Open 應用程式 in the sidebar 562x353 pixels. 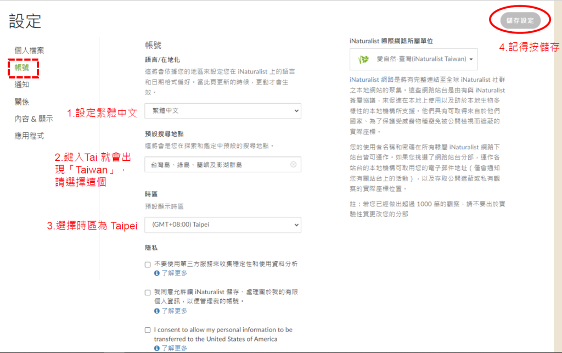click(29, 136)
